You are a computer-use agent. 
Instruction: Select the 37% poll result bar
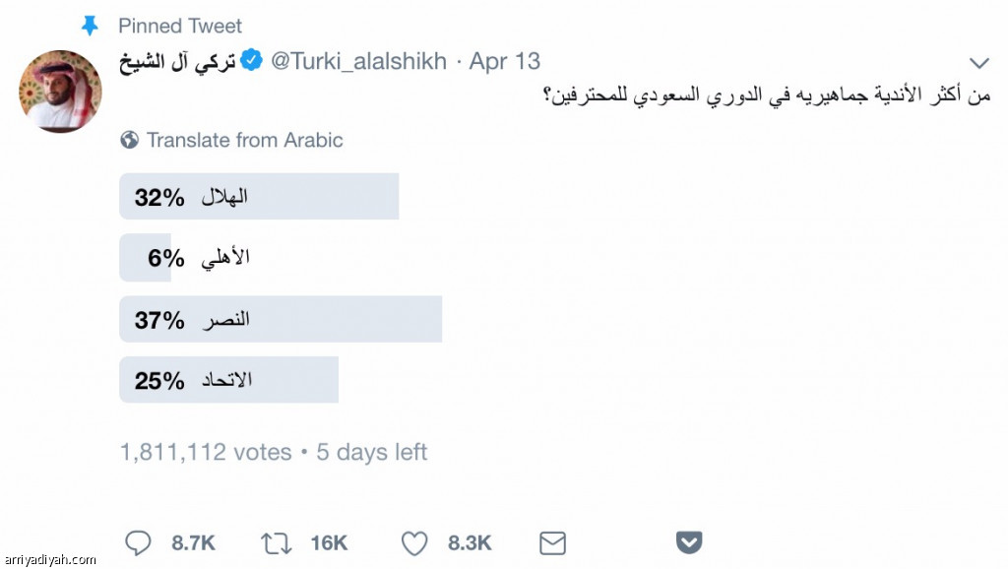[x=281, y=320]
